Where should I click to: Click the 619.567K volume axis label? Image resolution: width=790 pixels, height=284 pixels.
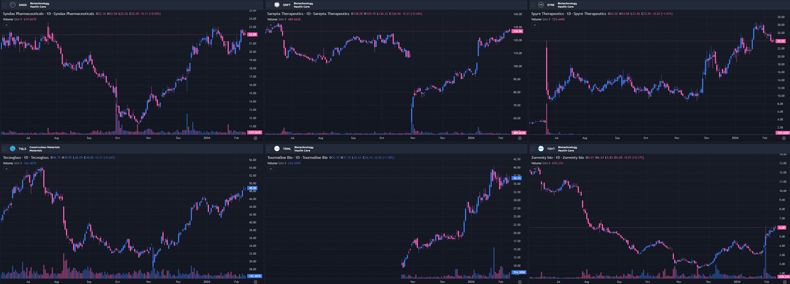[255, 132]
